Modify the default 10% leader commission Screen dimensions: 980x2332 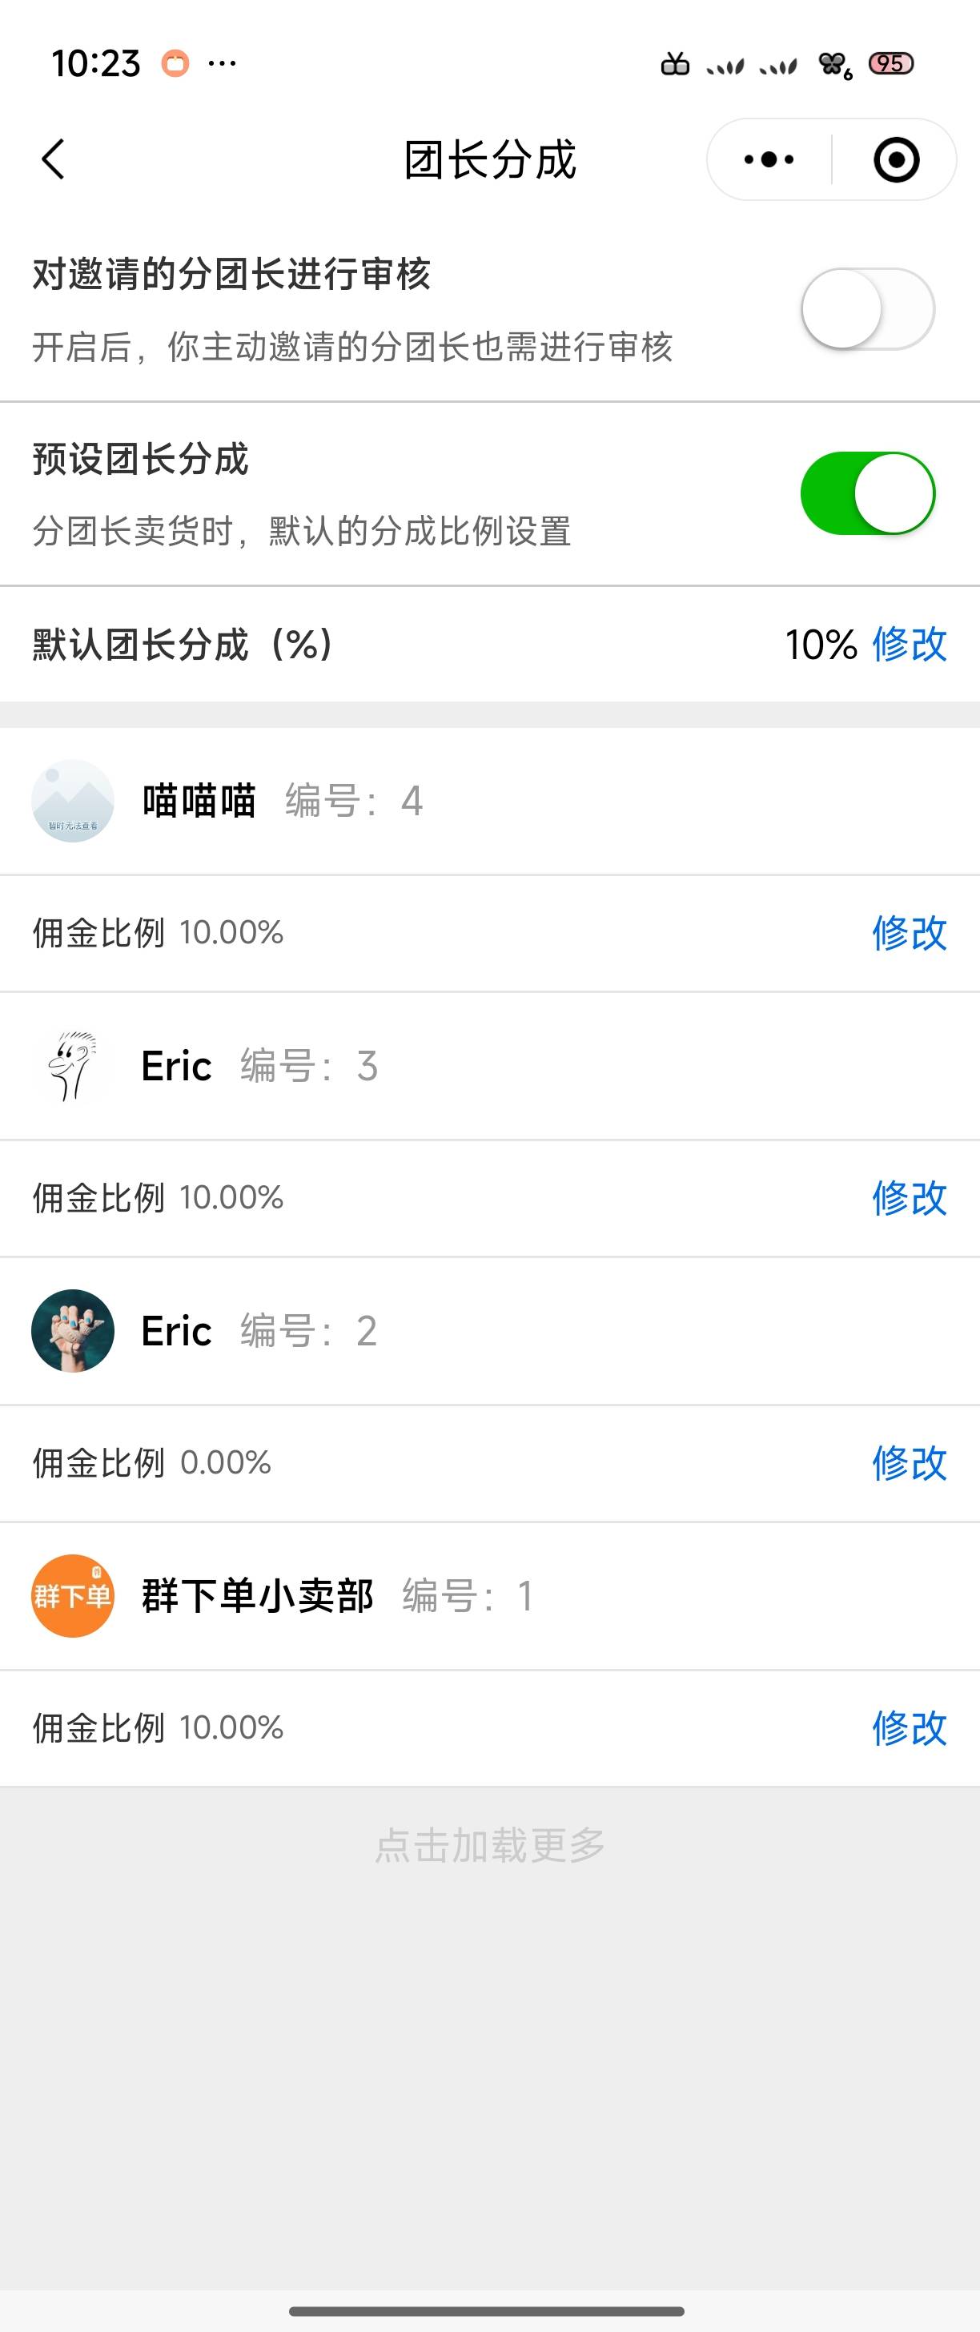click(909, 645)
